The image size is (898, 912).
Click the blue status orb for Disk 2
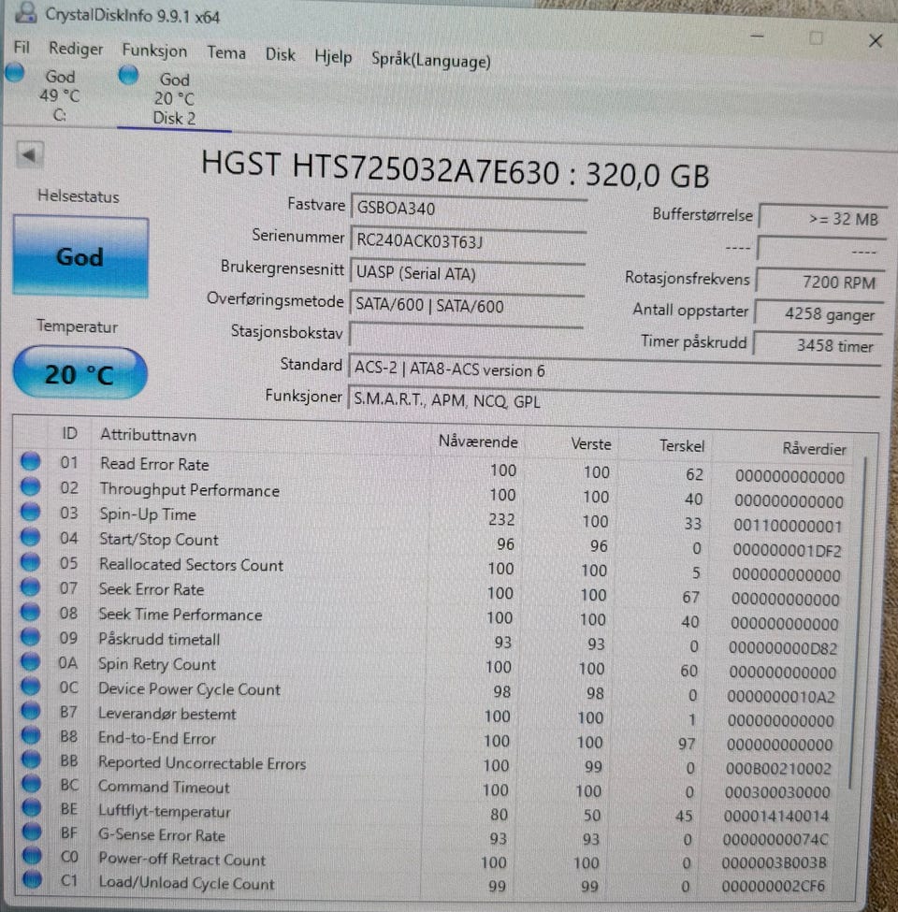pyautogui.click(x=128, y=75)
